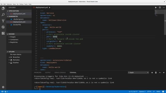Screen dimensions: 166x93
Task: Open the Help menu
Action: (x=30, y=4)
